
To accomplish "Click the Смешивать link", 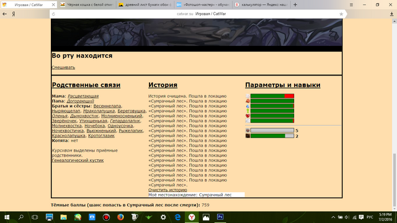I will [63, 68].
